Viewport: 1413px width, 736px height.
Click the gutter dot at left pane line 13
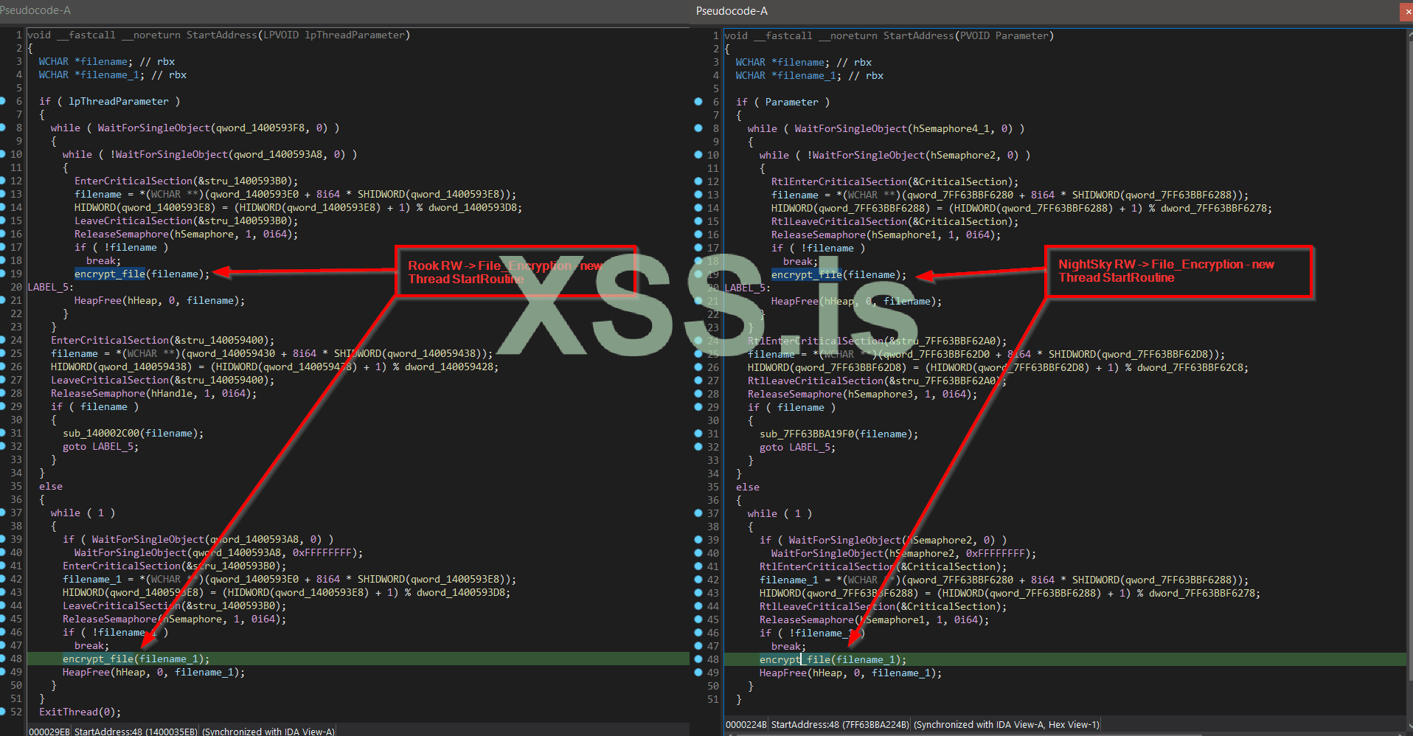(2, 194)
